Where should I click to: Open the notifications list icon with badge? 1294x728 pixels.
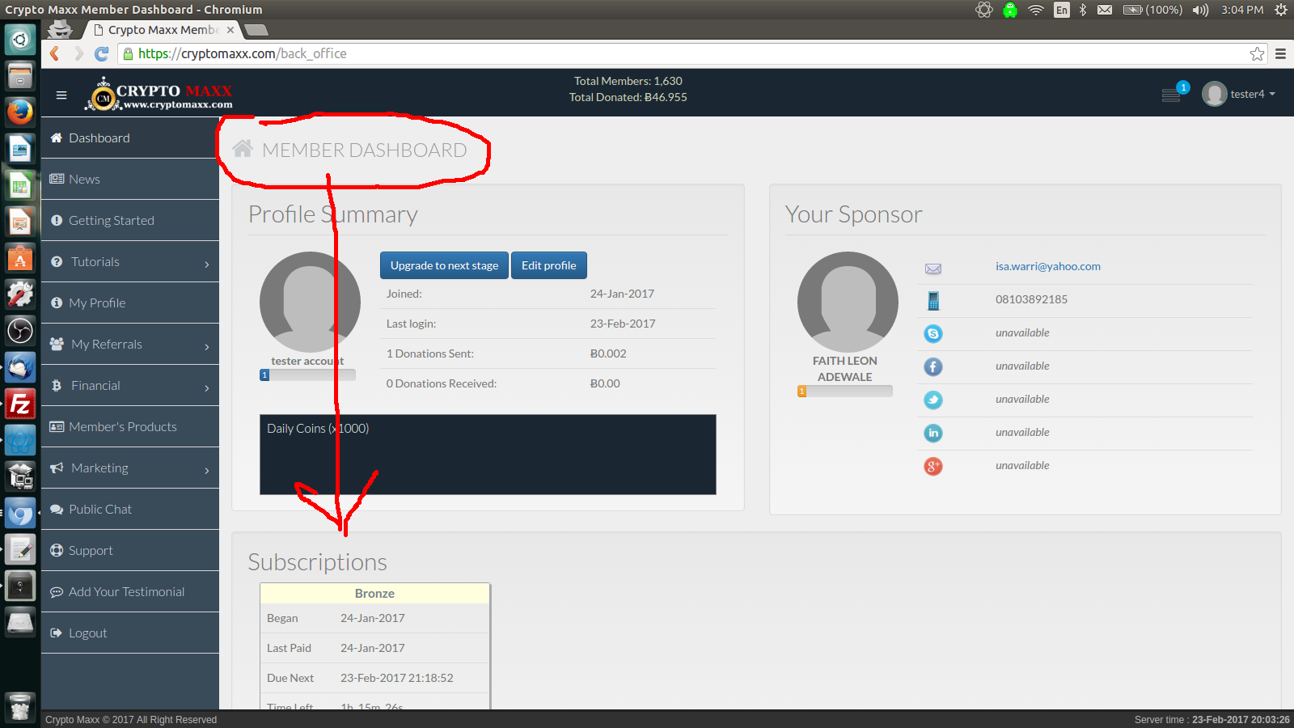click(1171, 95)
